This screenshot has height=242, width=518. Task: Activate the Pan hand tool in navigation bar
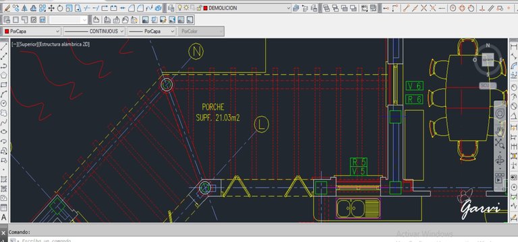(500, 130)
